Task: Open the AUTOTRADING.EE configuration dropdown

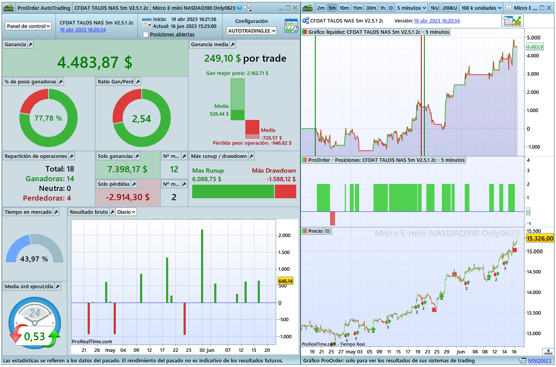Action: (x=252, y=31)
